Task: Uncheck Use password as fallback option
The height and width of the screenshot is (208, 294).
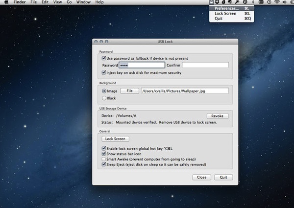Action: pos(104,58)
